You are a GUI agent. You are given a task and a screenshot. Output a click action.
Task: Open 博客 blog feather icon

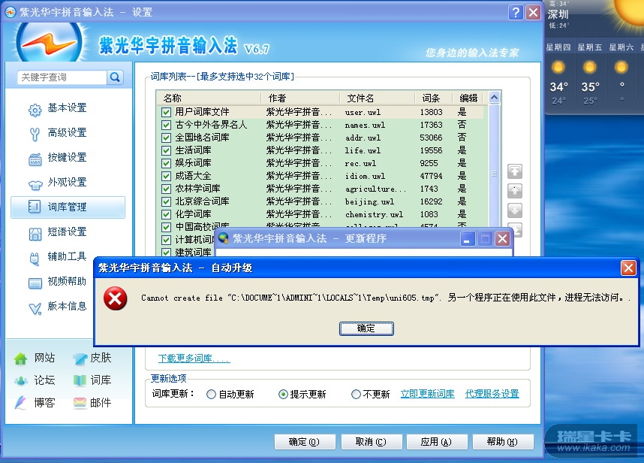coord(20,403)
